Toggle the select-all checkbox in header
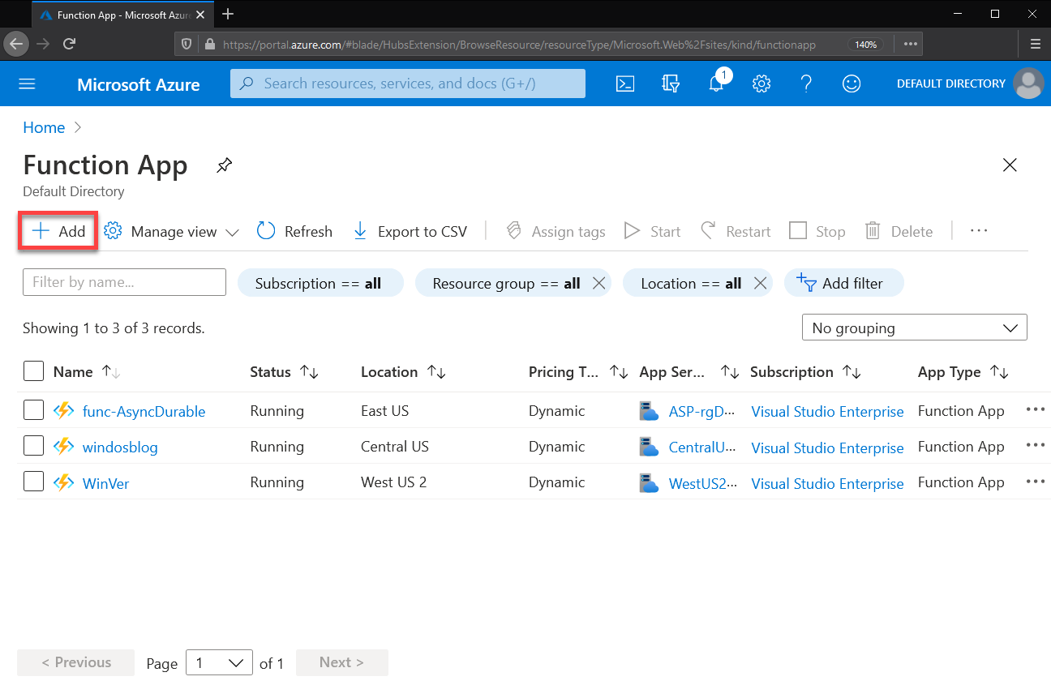 [33, 371]
